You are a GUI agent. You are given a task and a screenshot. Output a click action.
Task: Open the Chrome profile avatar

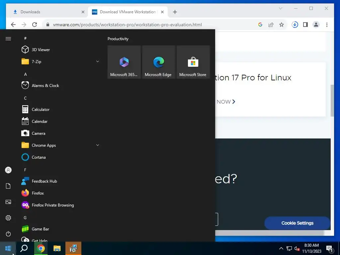click(316, 25)
